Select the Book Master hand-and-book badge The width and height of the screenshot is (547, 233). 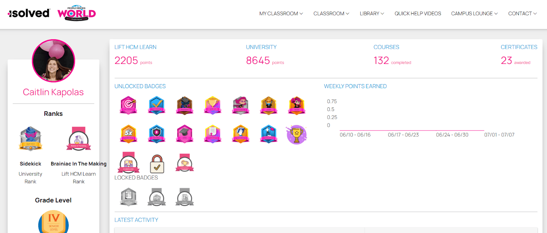pos(241,134)
